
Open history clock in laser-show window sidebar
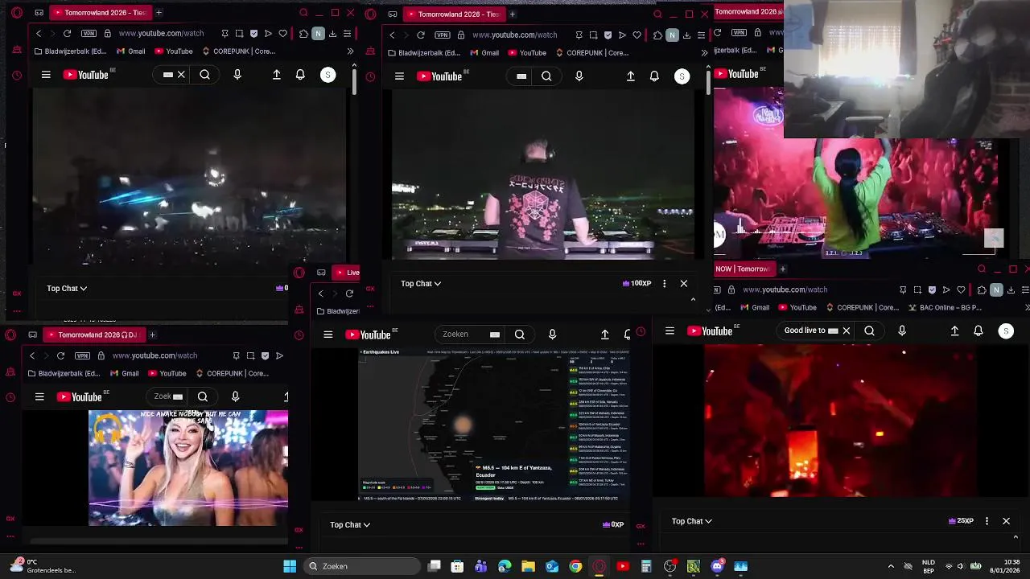[17, 76]
